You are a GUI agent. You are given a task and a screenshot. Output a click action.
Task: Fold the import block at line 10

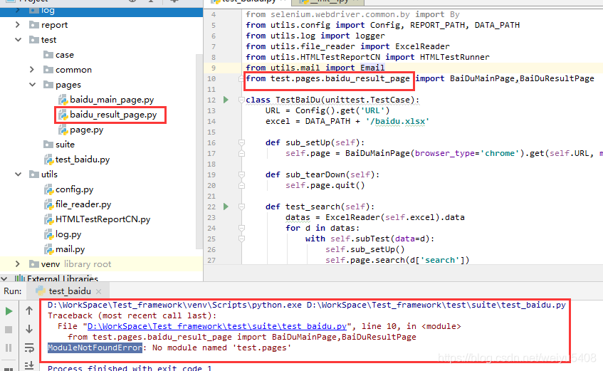point(241,78)
